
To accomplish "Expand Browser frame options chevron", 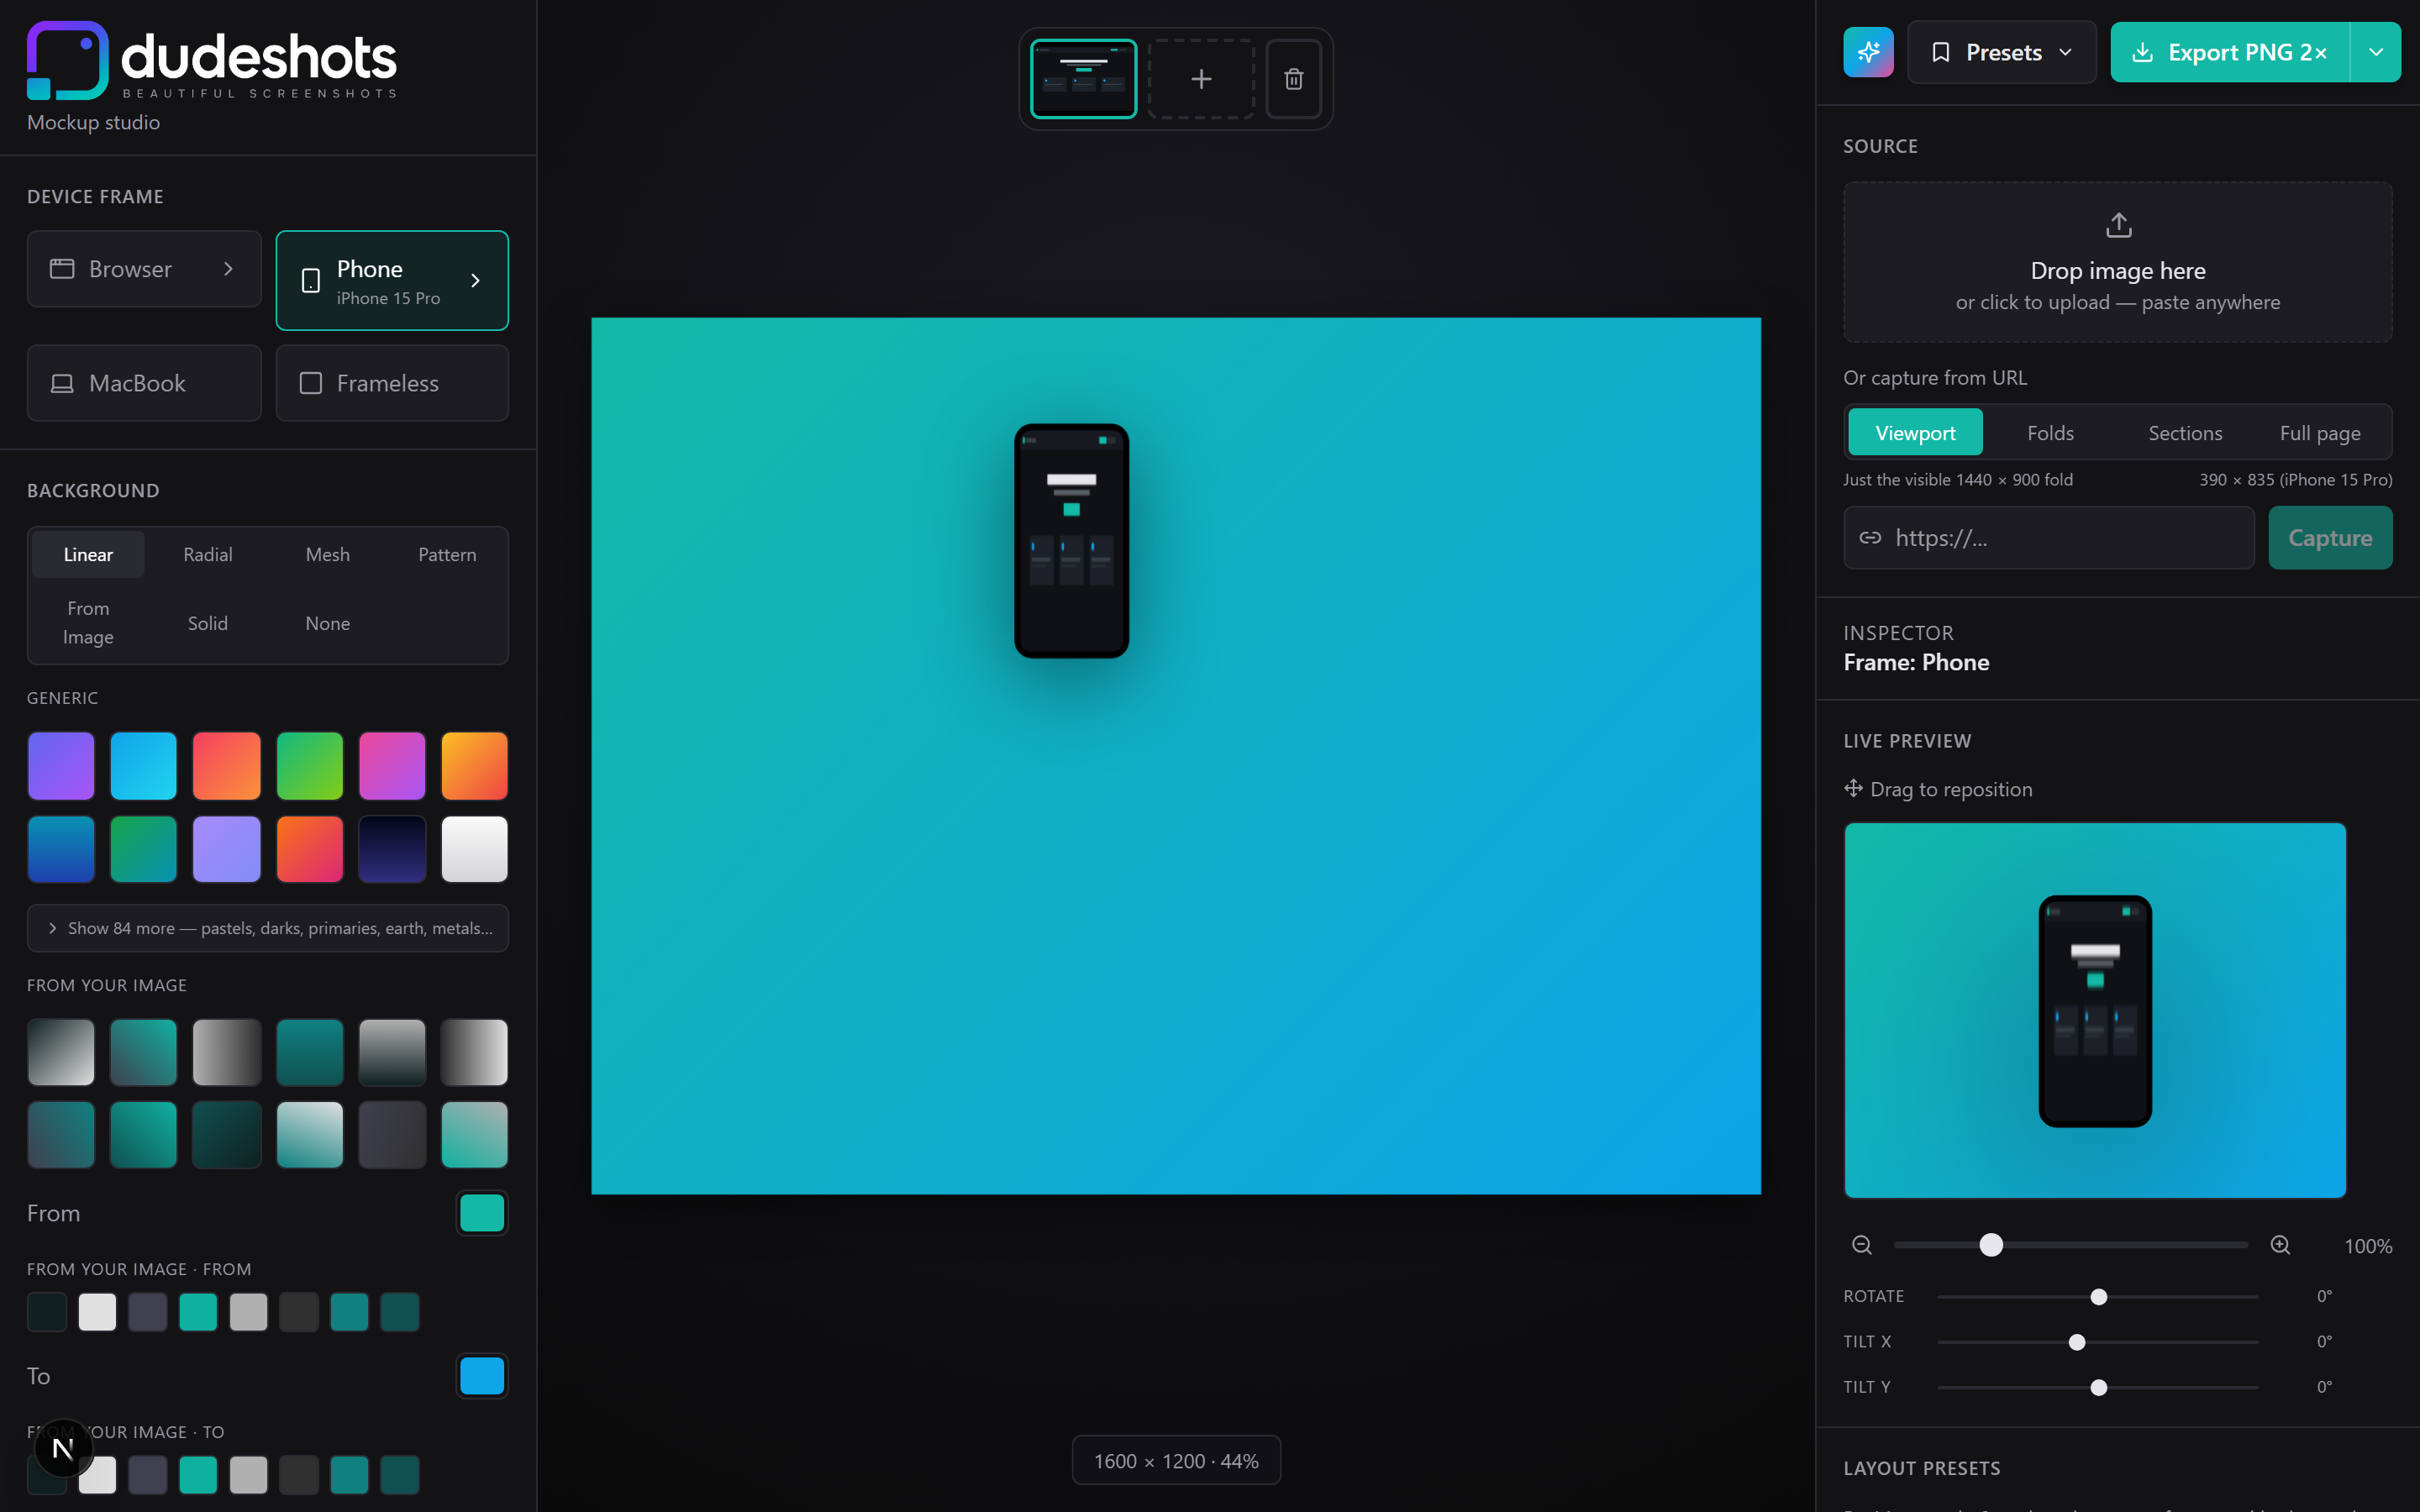I will click(x=228, y=269).
